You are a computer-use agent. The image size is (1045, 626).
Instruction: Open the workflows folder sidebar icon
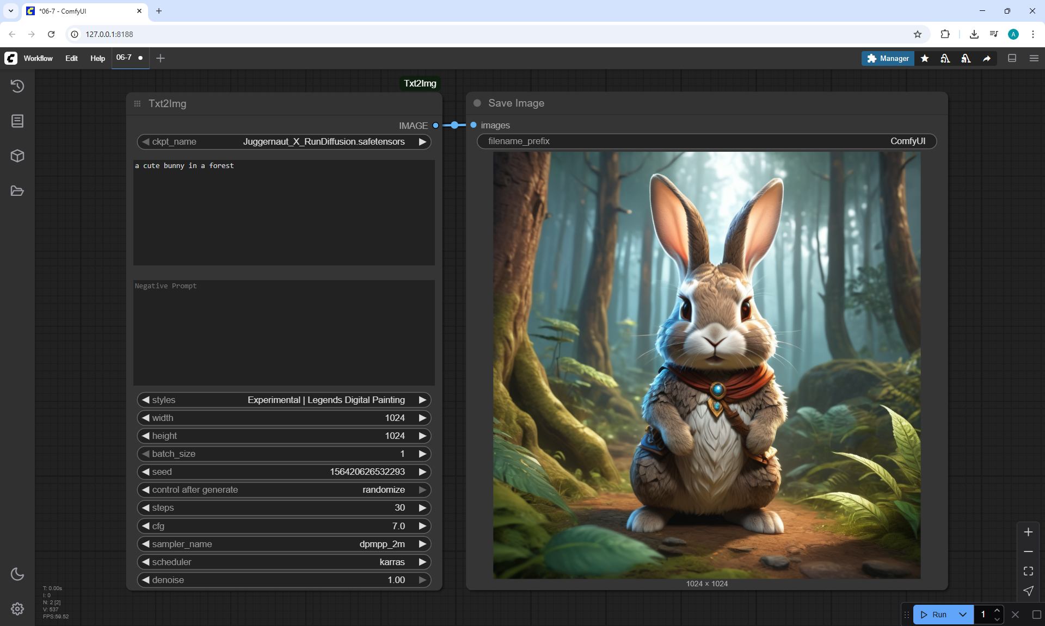tap(17, 191)
